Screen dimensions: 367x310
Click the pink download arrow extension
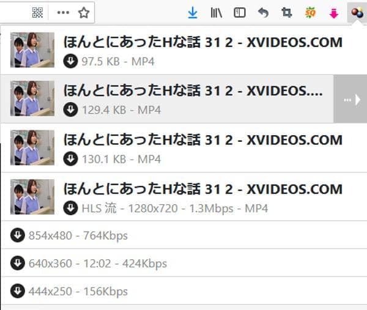tap(334, 13)
